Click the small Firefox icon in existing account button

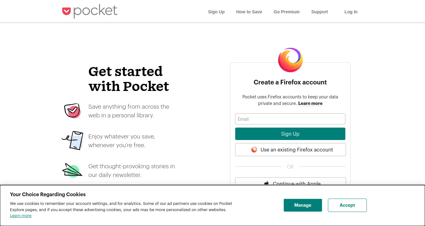[254, 150]
